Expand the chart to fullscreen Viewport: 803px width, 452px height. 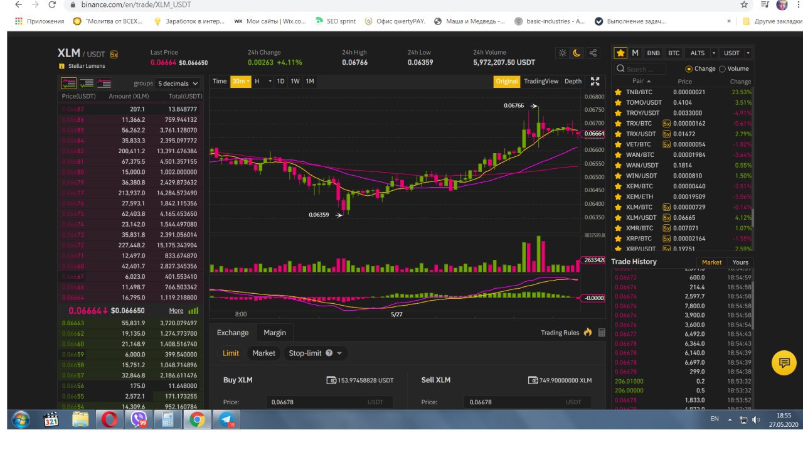595,81
